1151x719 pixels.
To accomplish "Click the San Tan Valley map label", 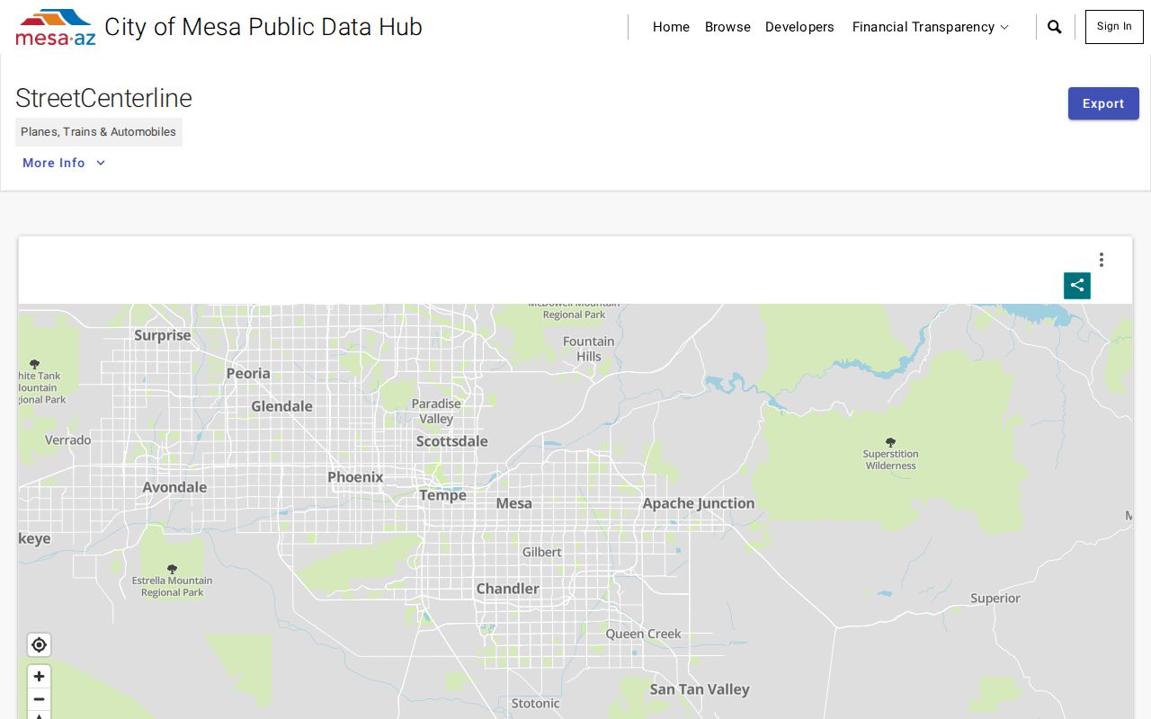I will coord(700,689).
